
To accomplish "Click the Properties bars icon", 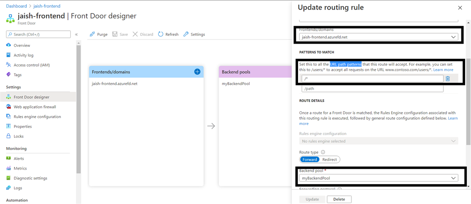I will click(x=8, y=126).
